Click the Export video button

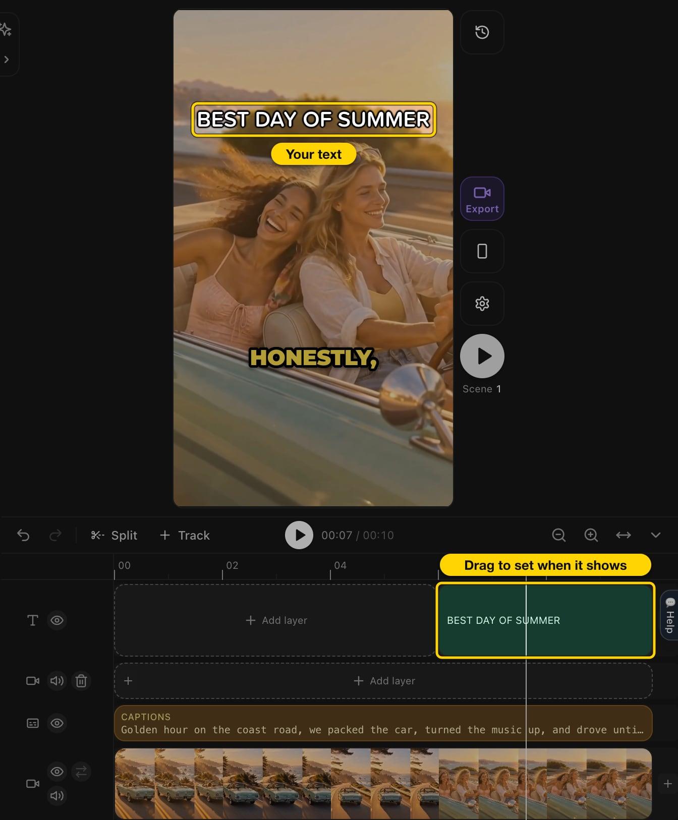tap(482, 199)
